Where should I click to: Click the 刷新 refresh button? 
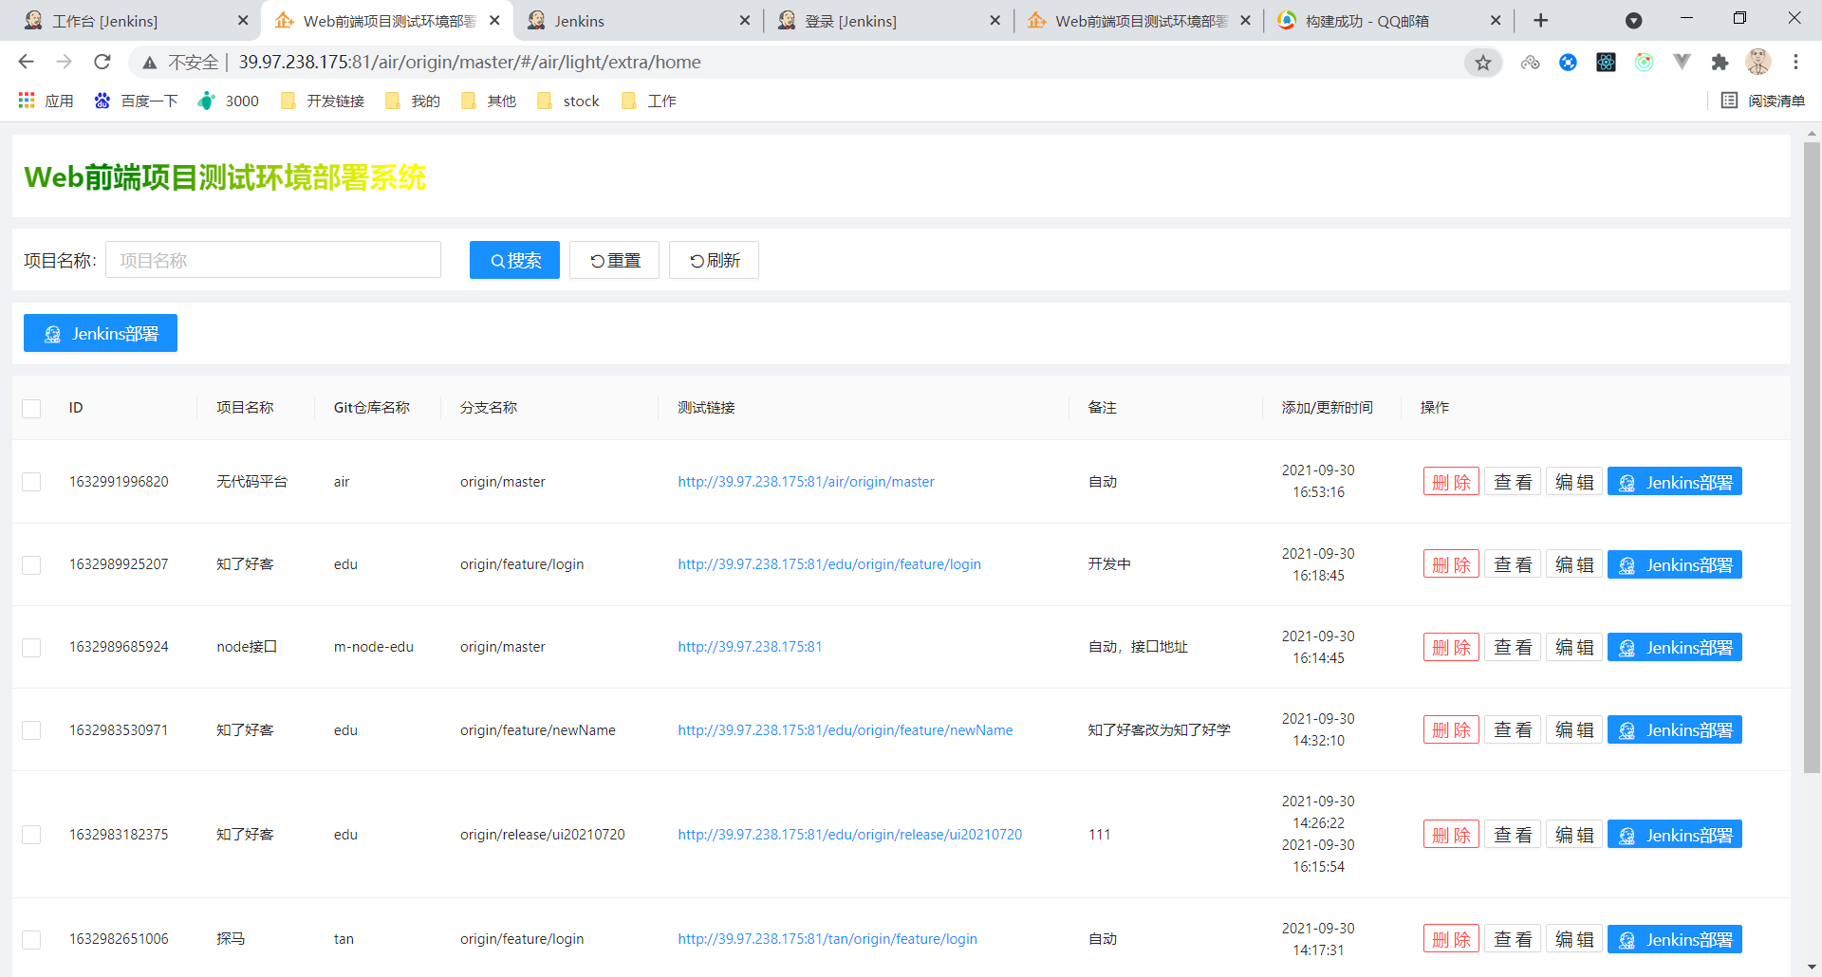click(714, 260)
